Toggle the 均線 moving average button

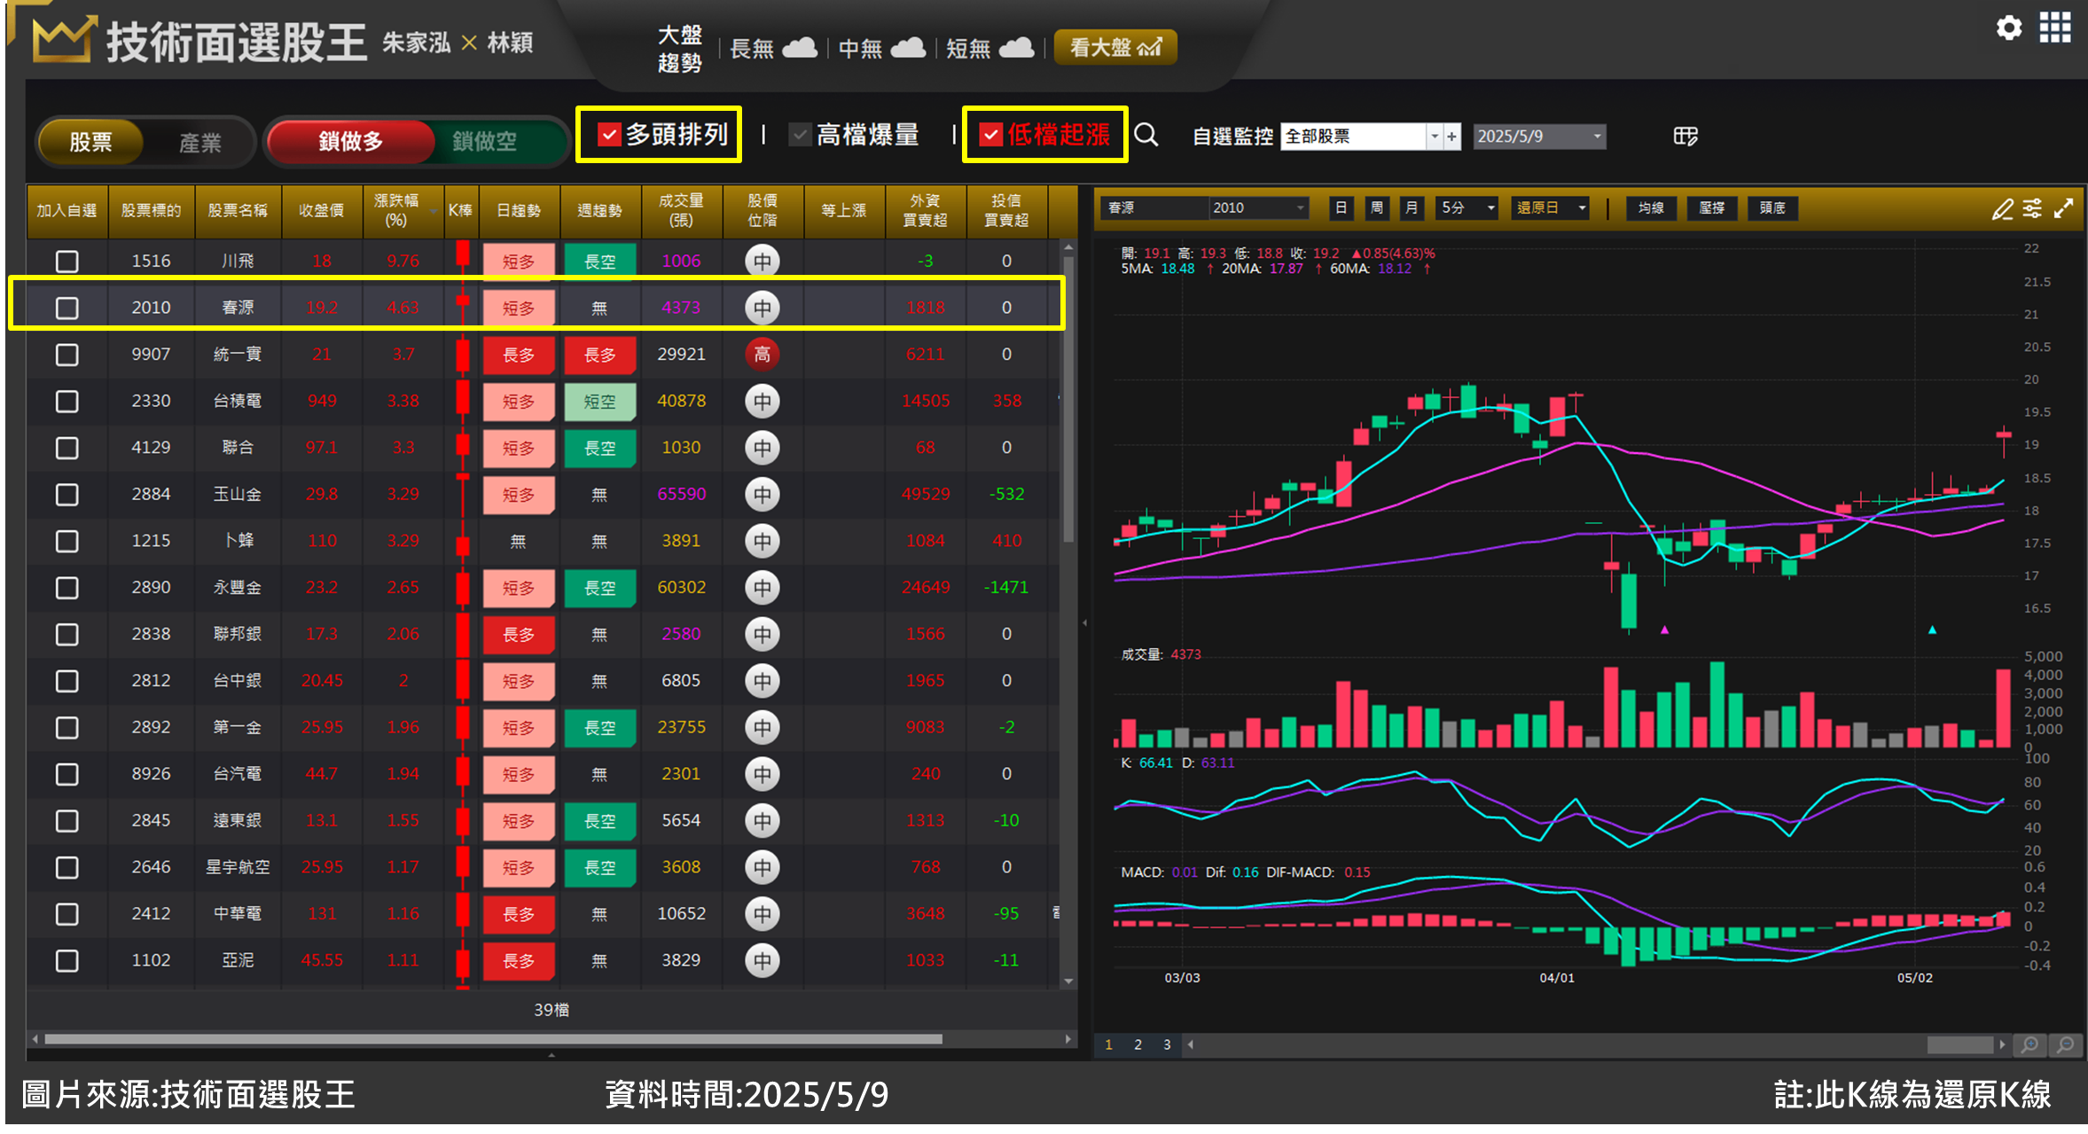(1651, 208)
